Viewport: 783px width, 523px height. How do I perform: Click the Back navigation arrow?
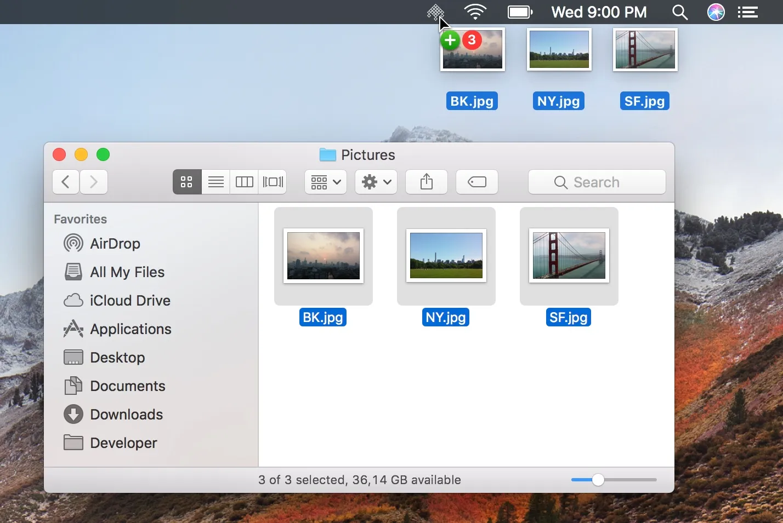[65, 182]
